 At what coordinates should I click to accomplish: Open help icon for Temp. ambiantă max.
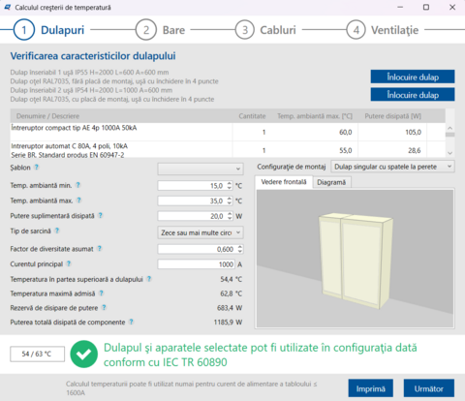78,200
